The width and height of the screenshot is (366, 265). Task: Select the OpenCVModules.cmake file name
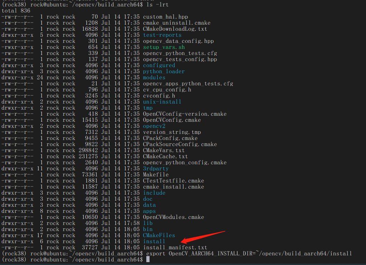[174, 217]
